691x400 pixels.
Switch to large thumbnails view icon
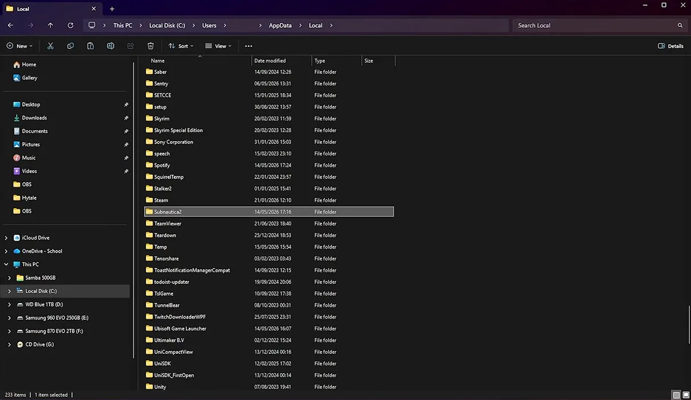click(685, 395)
